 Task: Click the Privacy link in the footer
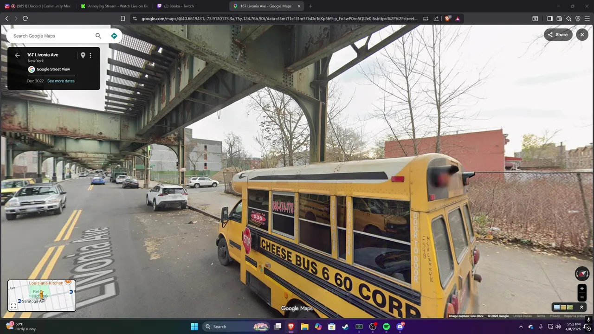pos(555,316)
